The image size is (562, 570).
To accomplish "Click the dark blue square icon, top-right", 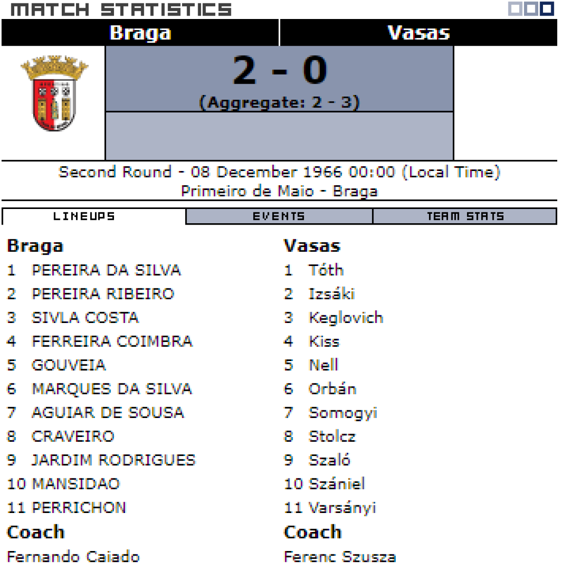I will coord(547,9).
